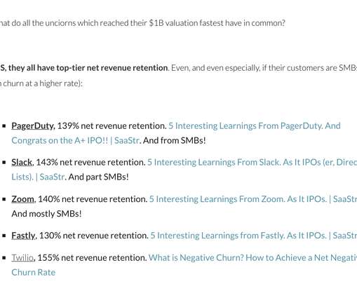Open '5 Interesting Learnings From PagerDuty' article
The height and width of the screenshot is (298, 357).
255,126
